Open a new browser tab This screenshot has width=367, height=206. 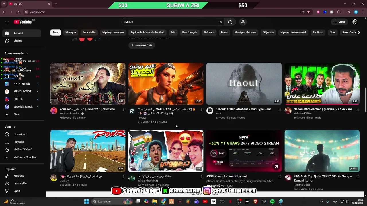click(56, 4)
